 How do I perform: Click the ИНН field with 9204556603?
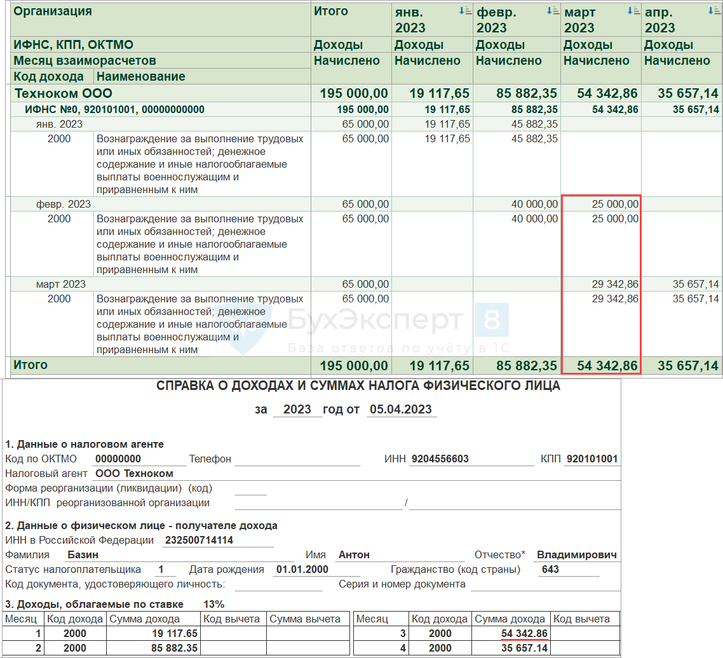[x=440, y=459]
